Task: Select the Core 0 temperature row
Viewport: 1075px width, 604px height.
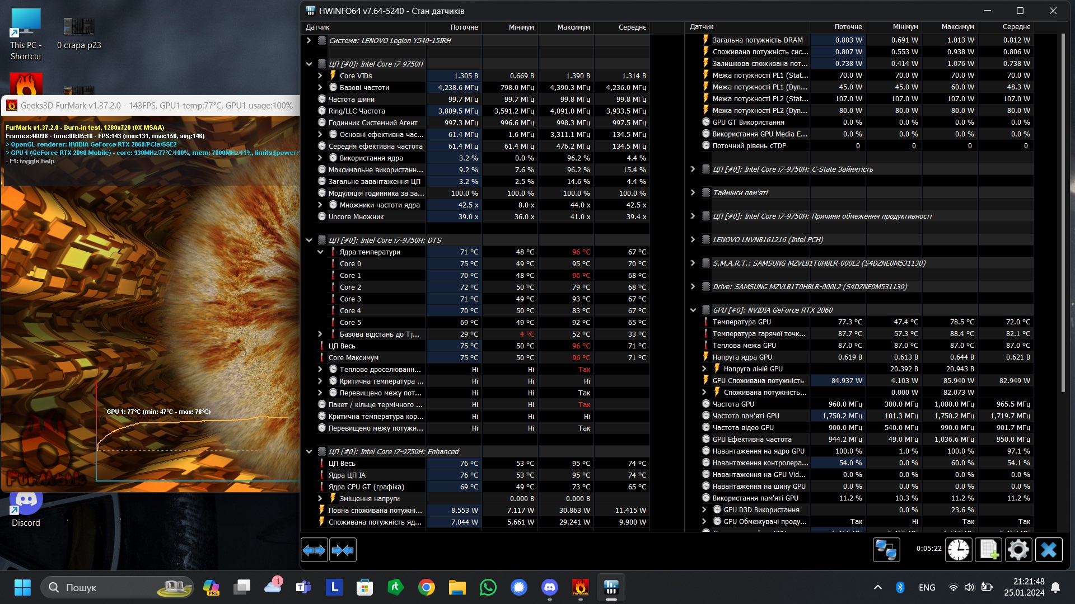Action: point(476,263)
